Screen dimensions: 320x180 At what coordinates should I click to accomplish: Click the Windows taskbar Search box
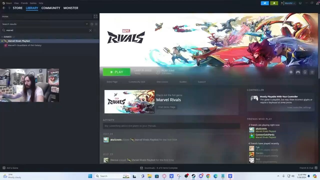(112, 176)
